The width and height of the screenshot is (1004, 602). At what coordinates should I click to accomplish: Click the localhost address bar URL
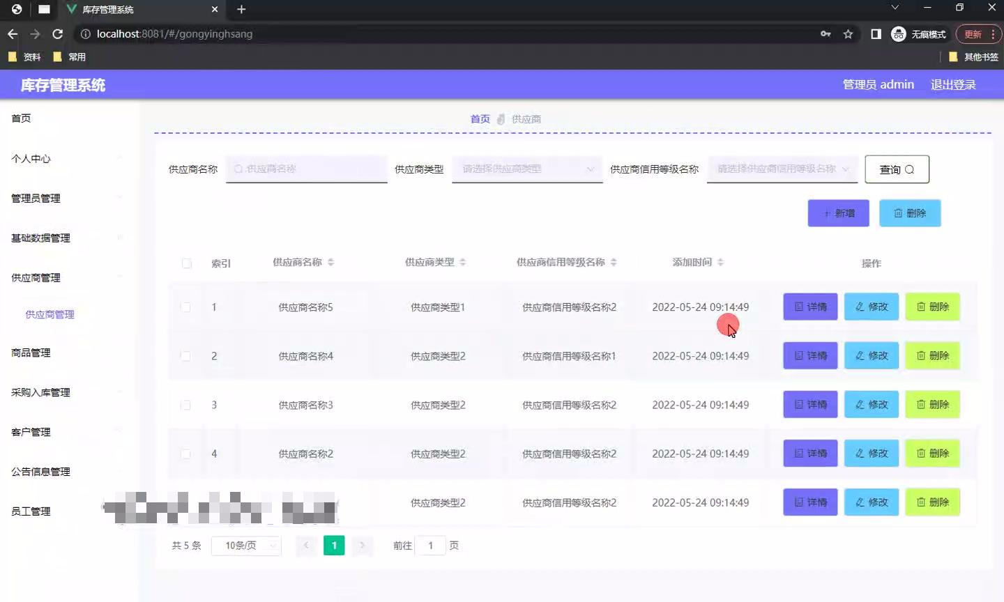174,33
